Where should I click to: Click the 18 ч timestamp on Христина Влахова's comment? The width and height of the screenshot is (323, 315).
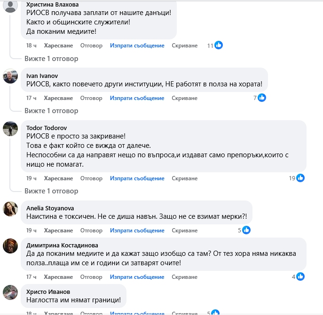(32, 46)
